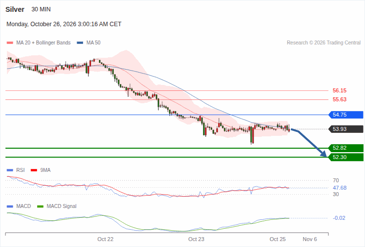Viewport: 365px width, 247px height.
Task: Click the date 'Monday, October 26, 2026' timestamp
Action: [x=64, y=24]
